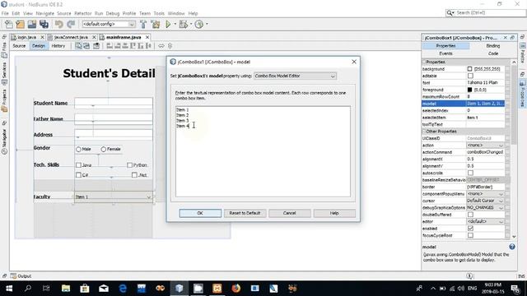
Task: Open the default config dropdown
Action: coord(109,24)
